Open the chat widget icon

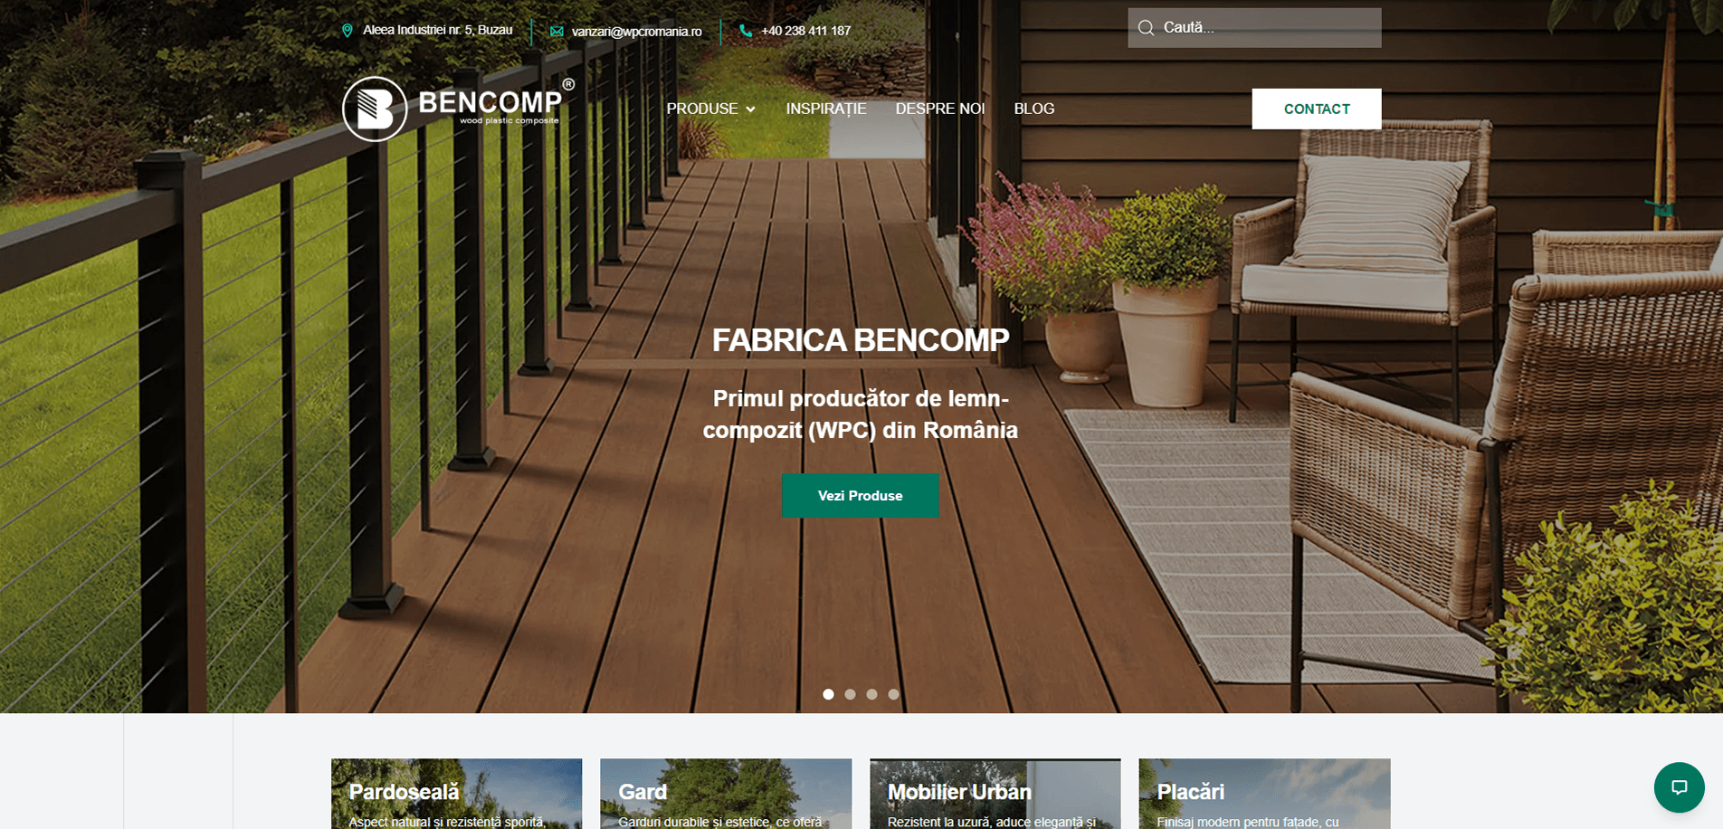[1680, 787]
